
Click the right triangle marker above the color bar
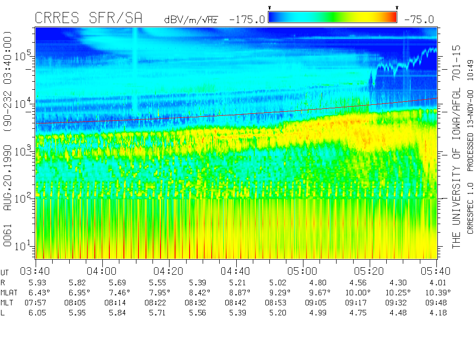pyautogui.click(x=397, y=8)
